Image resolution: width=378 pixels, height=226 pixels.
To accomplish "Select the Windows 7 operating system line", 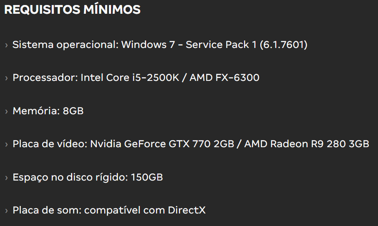I will click(160, 45).
